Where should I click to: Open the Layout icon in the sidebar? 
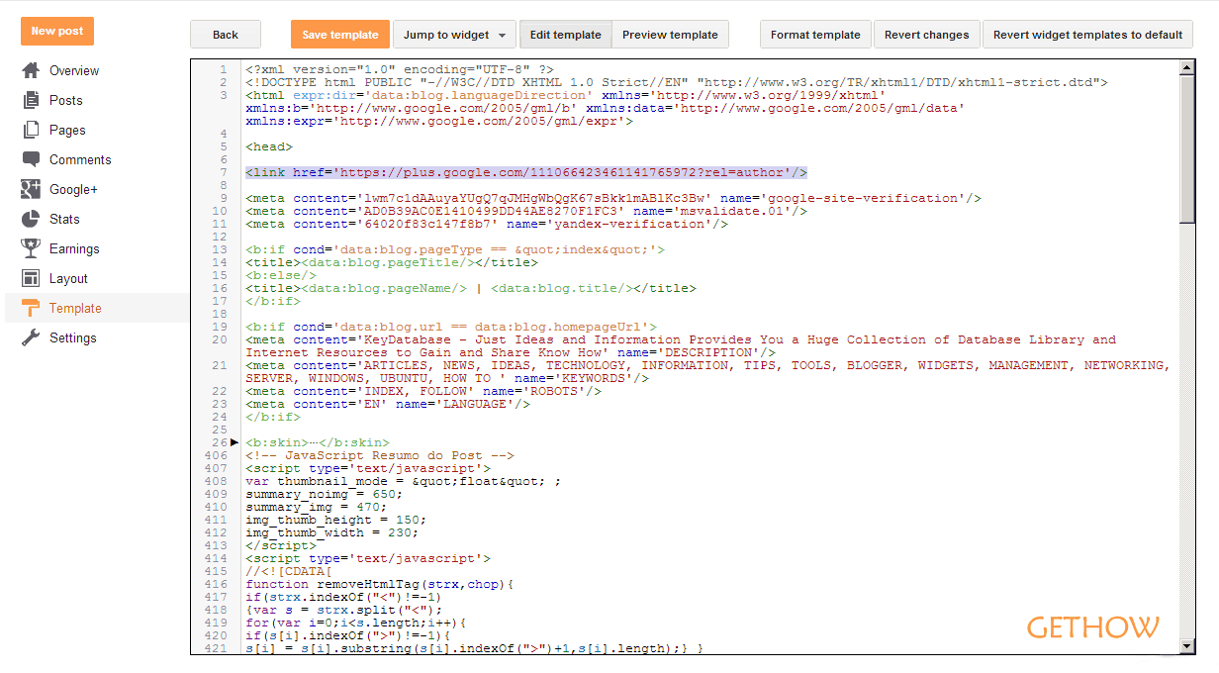pos(31,278)
